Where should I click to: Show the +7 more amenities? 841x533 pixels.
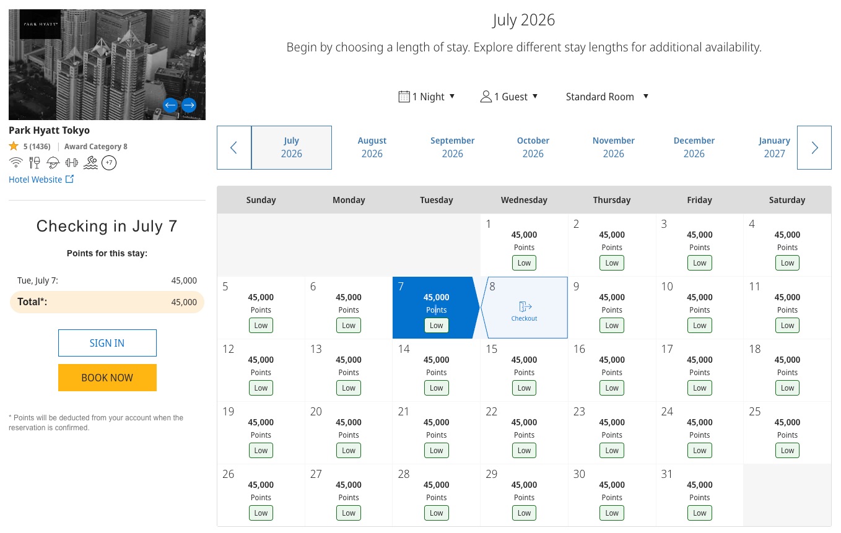109,163
